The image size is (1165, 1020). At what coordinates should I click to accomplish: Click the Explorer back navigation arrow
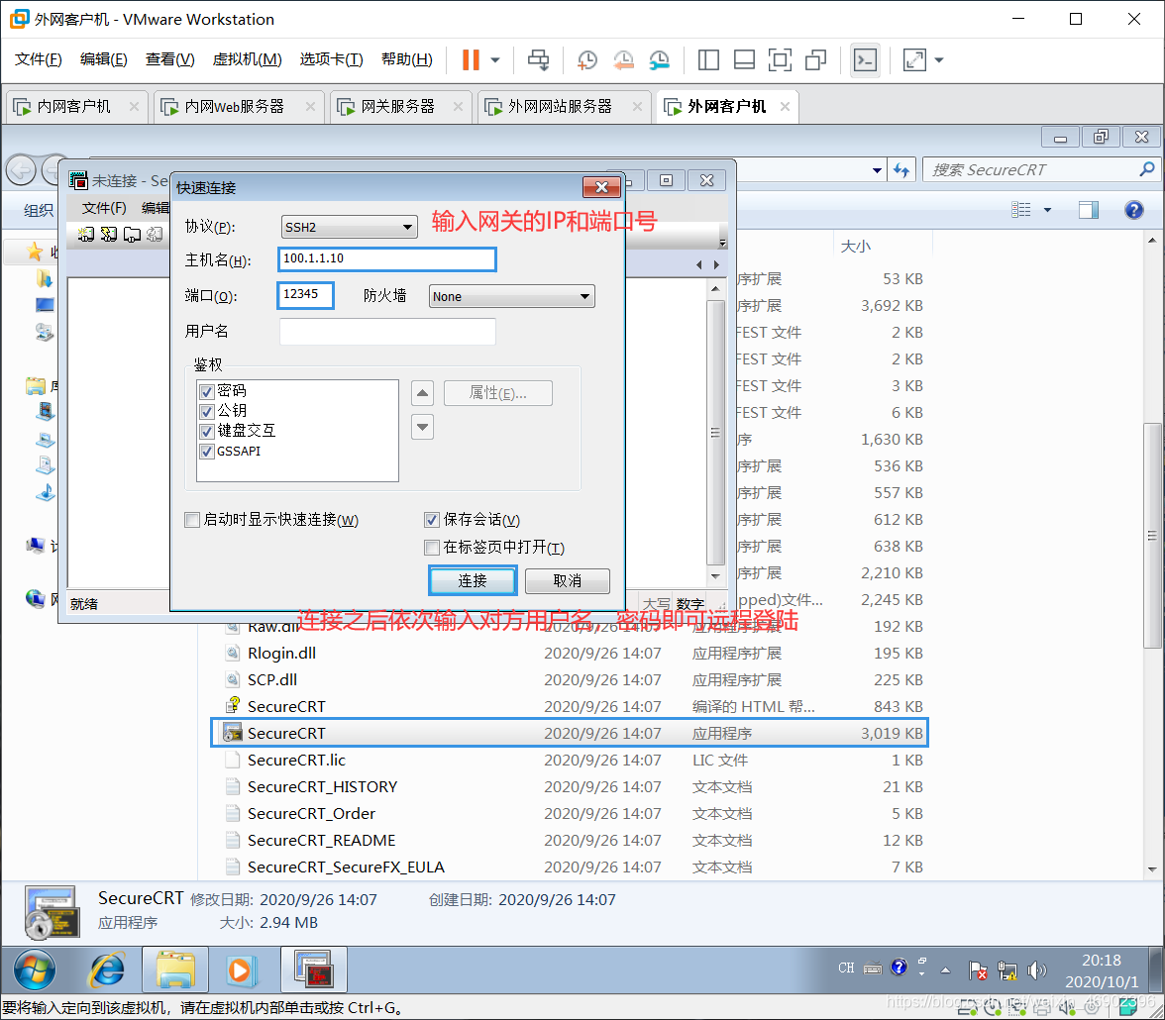22,171
